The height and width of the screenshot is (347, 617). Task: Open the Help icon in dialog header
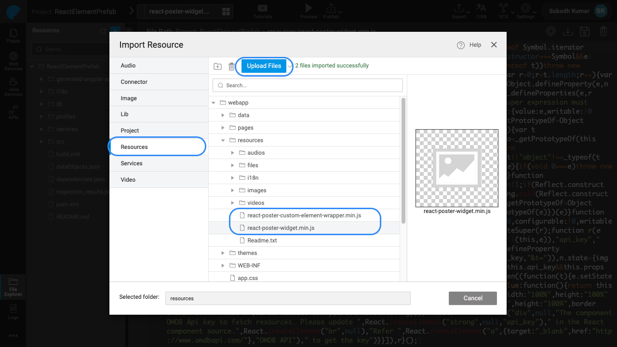point(461,45)
